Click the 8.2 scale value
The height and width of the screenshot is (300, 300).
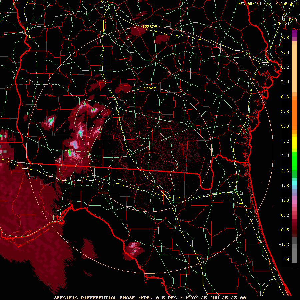tap(285, 67)
